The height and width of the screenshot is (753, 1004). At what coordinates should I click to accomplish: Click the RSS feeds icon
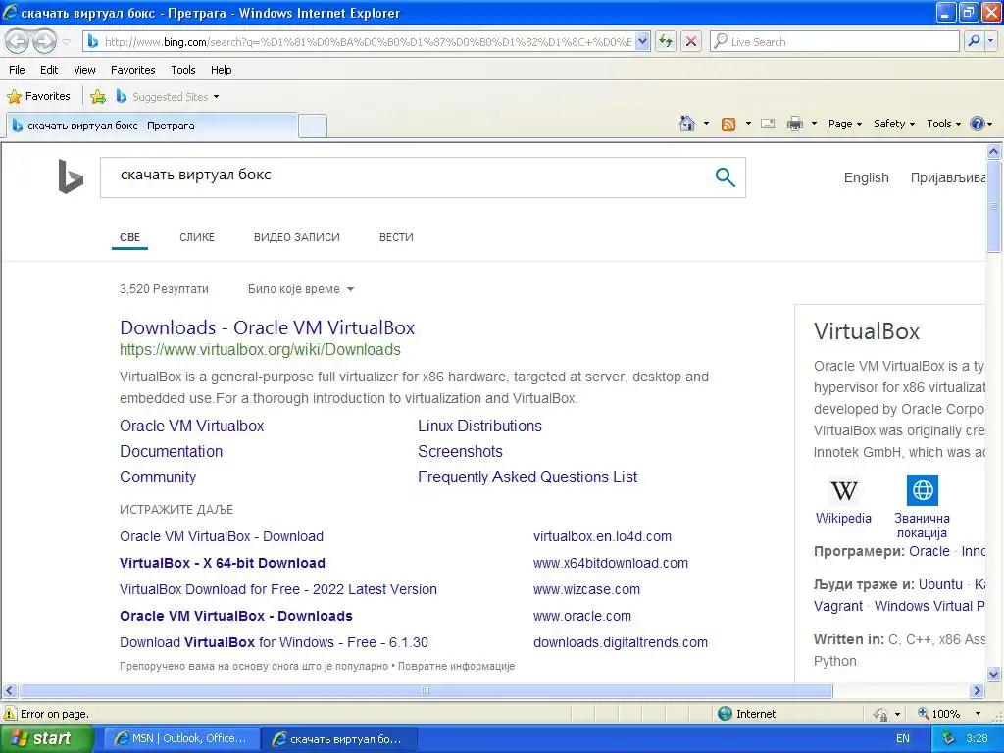pyautogui.click(x=728, y=125)
